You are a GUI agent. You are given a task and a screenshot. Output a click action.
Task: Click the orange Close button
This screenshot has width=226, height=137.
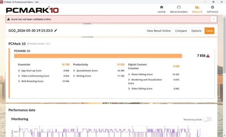209,31
